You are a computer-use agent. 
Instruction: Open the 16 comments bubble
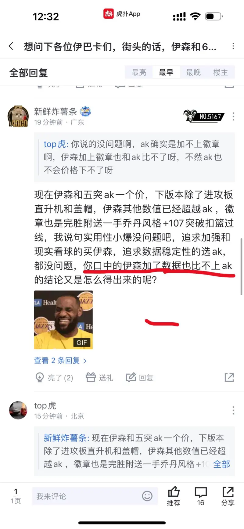pyautogui.click(x=201, y=496)
